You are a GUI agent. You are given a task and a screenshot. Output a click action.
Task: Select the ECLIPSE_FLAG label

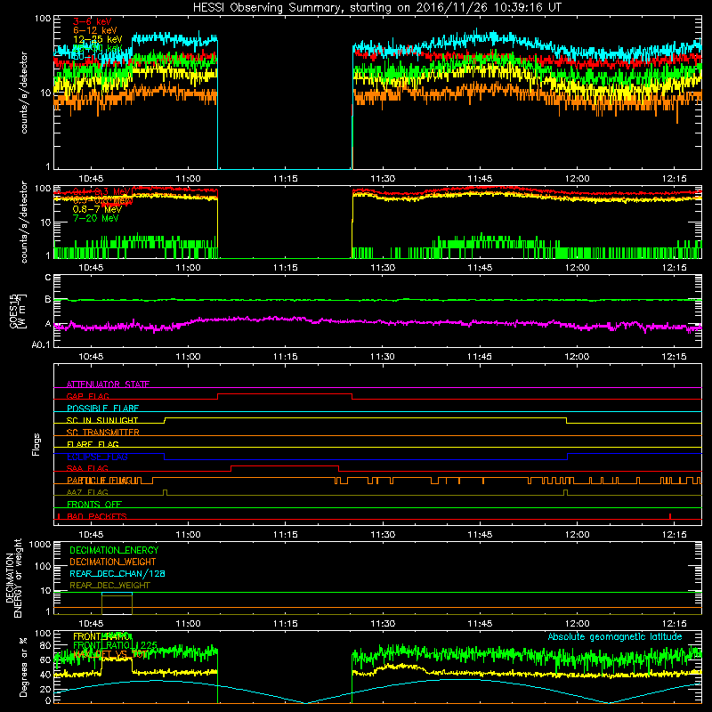tap(97, 457)
